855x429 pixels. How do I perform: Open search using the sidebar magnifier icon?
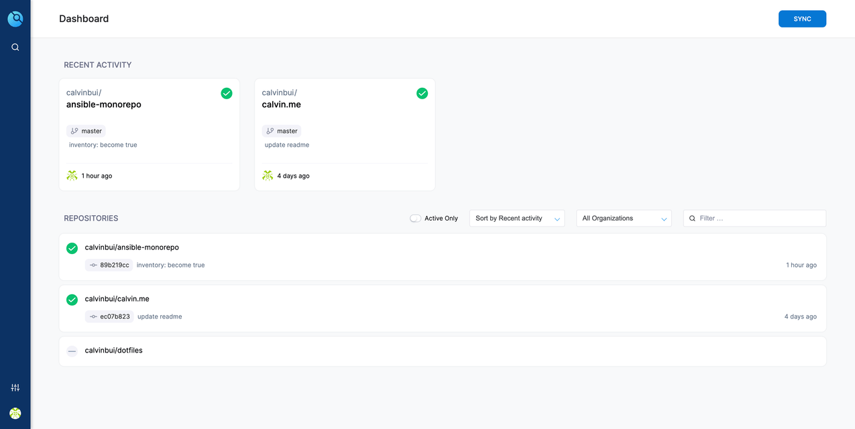(x=15, y=47)
